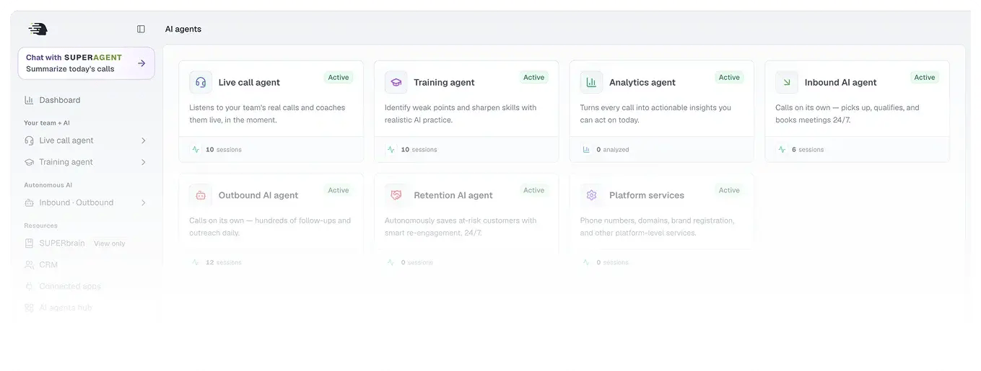
Task: Click the 0 analyzed text on the Analytics card
Action: (613, 150)
